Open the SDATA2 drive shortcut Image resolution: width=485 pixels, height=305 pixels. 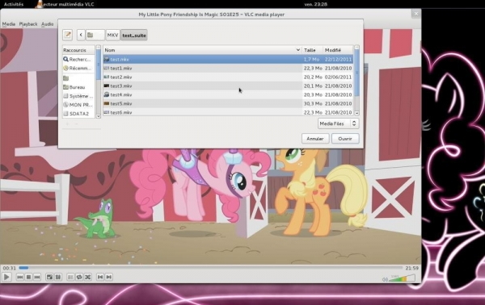click(78, 113)
